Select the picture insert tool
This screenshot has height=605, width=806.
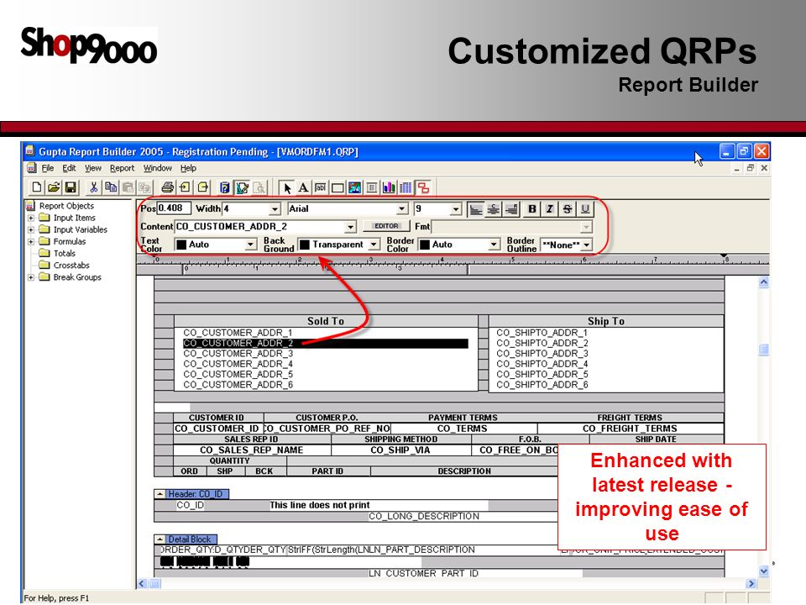(354, 187)
